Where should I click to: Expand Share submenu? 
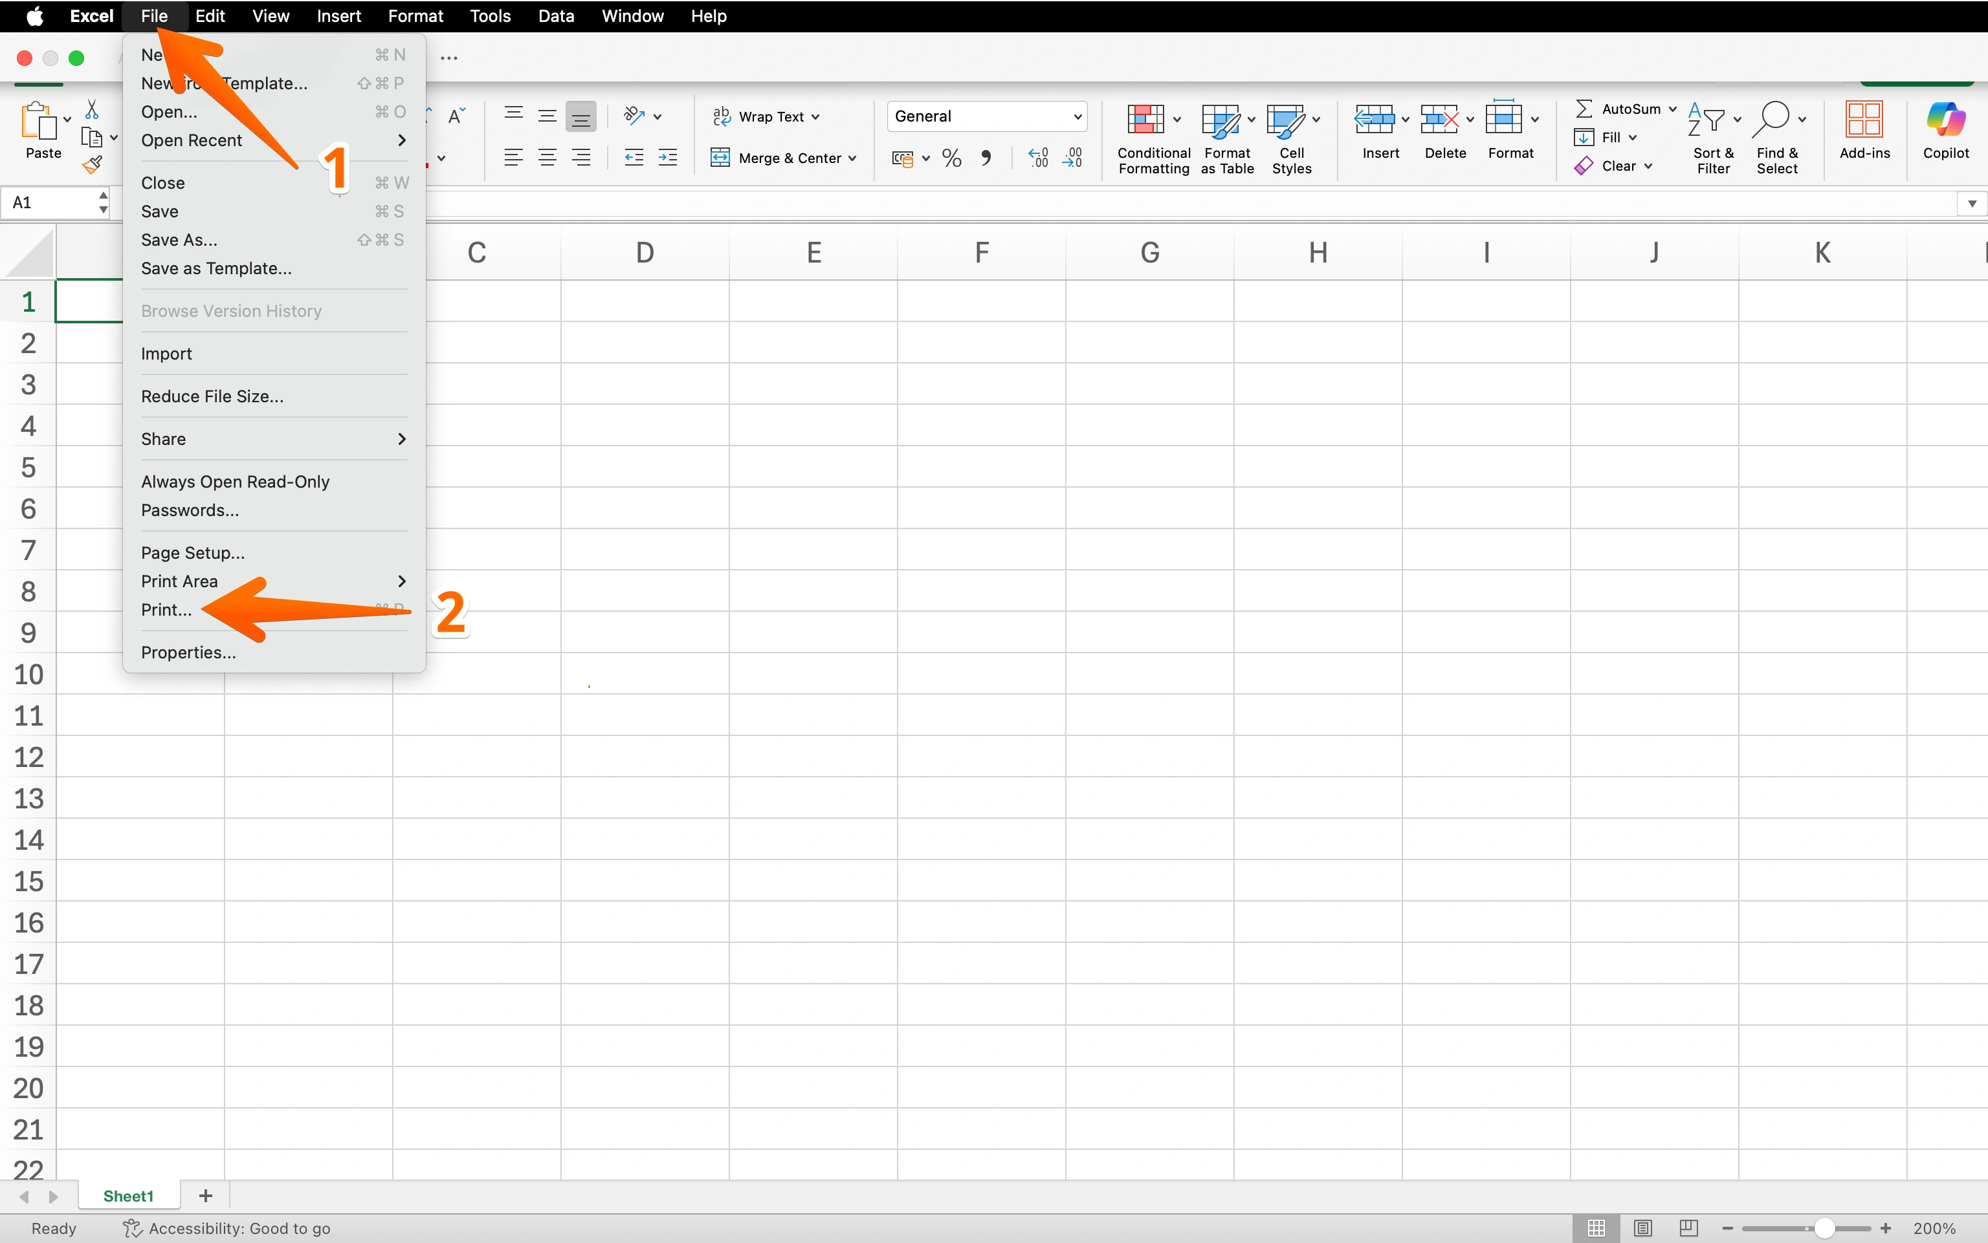(x=273, y=439)
